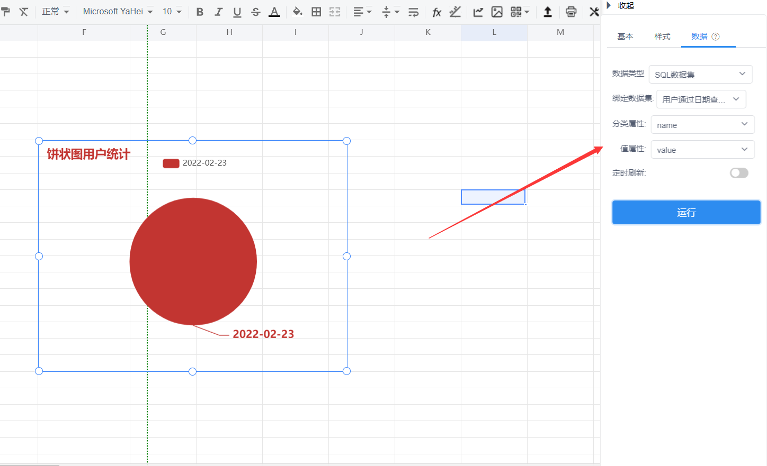
Task: Switch to the 基本 tab
Action: [x=625, y=36]
